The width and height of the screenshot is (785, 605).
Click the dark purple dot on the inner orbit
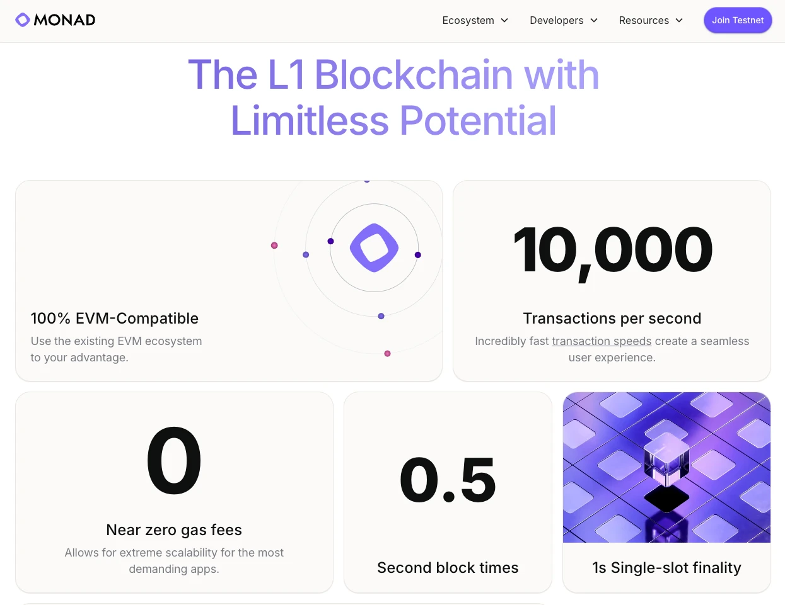(x=330, y=241)
